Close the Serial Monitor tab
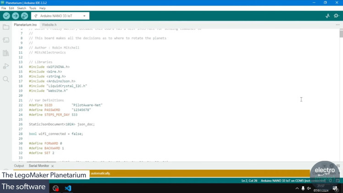 point(52,166)
